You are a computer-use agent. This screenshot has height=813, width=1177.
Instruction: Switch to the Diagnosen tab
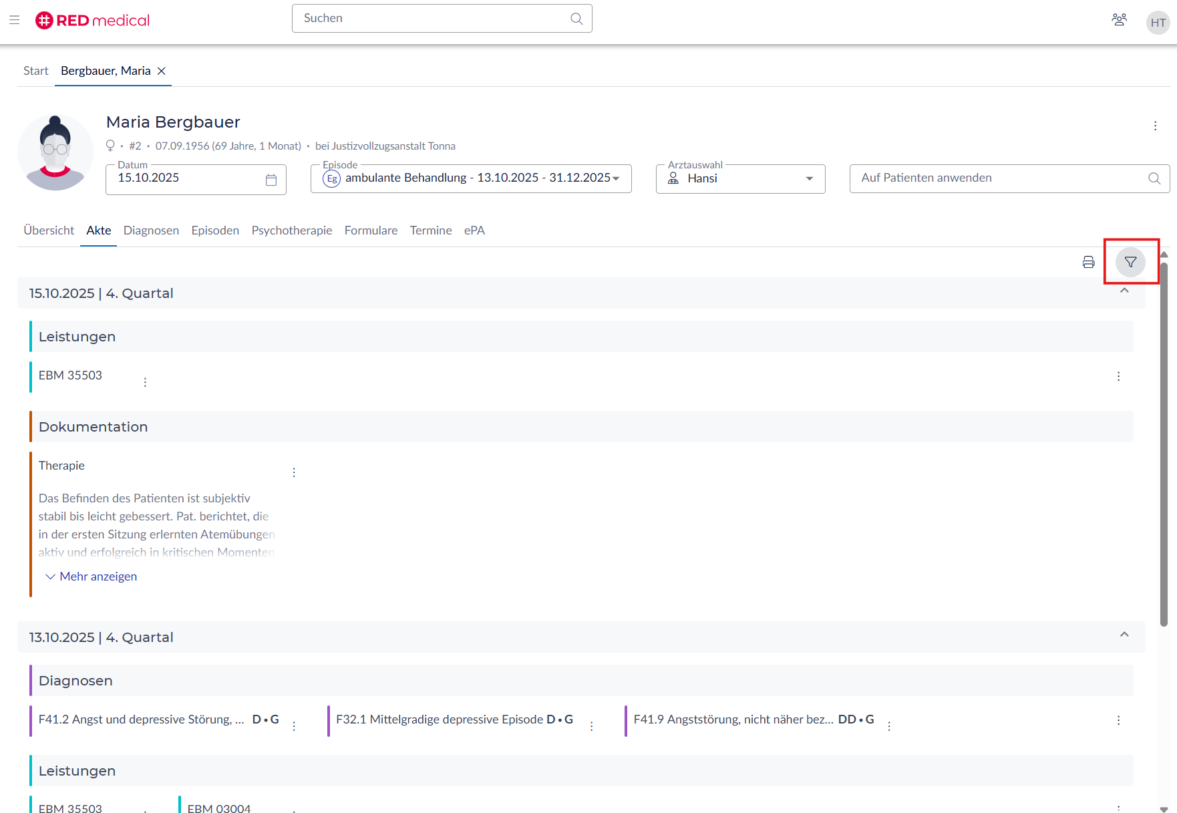[x=151, y=230]
